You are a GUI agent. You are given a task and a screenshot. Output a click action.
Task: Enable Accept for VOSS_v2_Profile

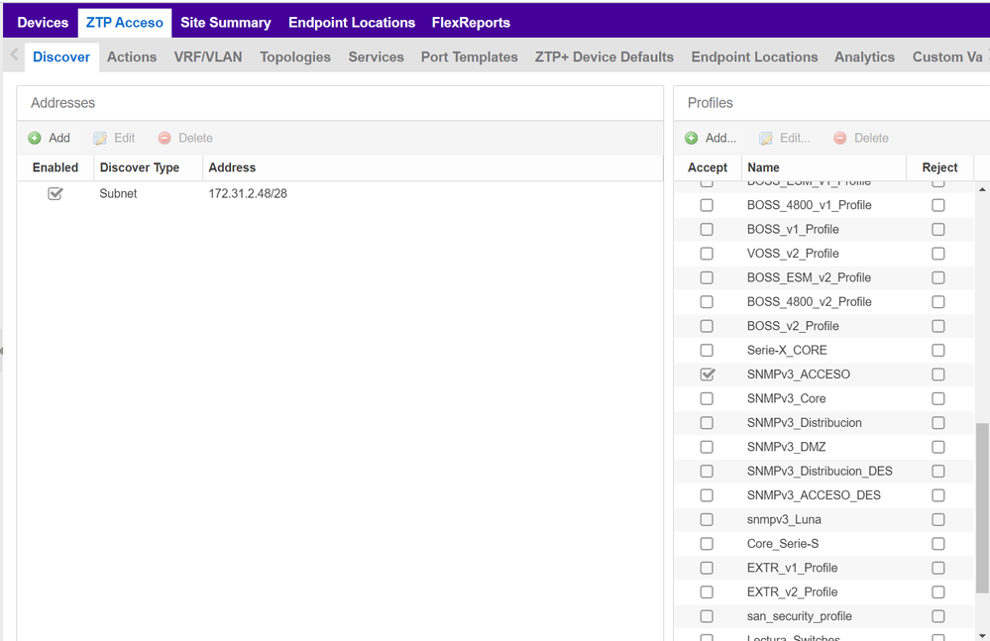(x=707, y=254)
